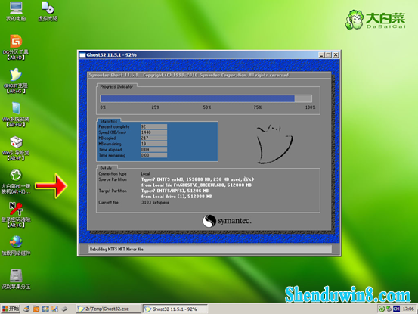Click the Current file text 3103 setup.exe
This screenshot has width=418, height=314.
155,203
